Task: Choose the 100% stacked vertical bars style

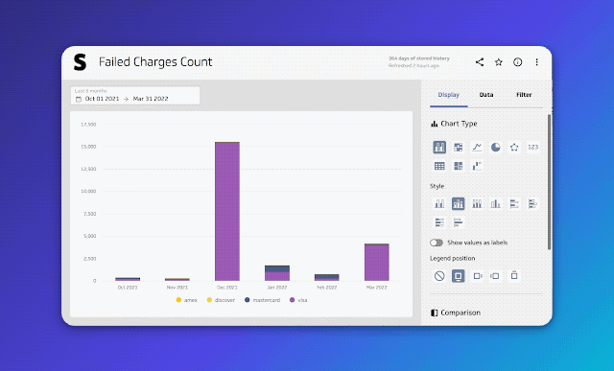Action: (x=477, y=203)
